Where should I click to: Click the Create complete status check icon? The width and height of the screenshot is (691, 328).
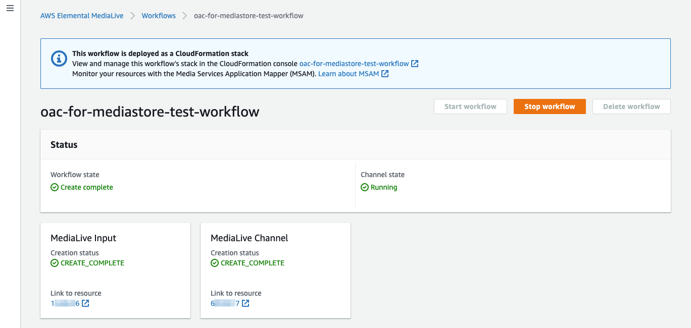pyautogui.click(x=55, y=187)
